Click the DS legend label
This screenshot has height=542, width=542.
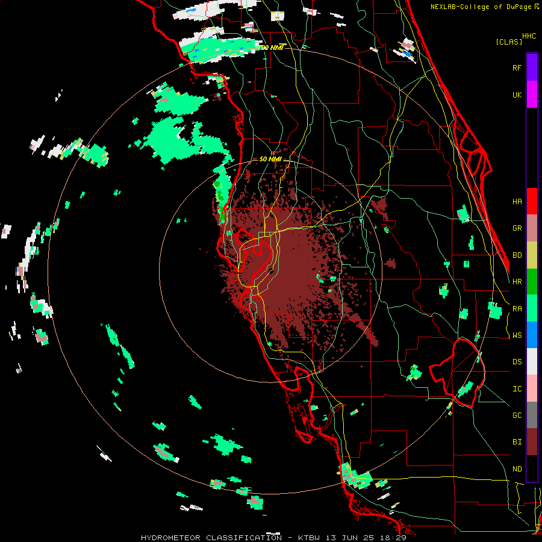tap(517, 361)
